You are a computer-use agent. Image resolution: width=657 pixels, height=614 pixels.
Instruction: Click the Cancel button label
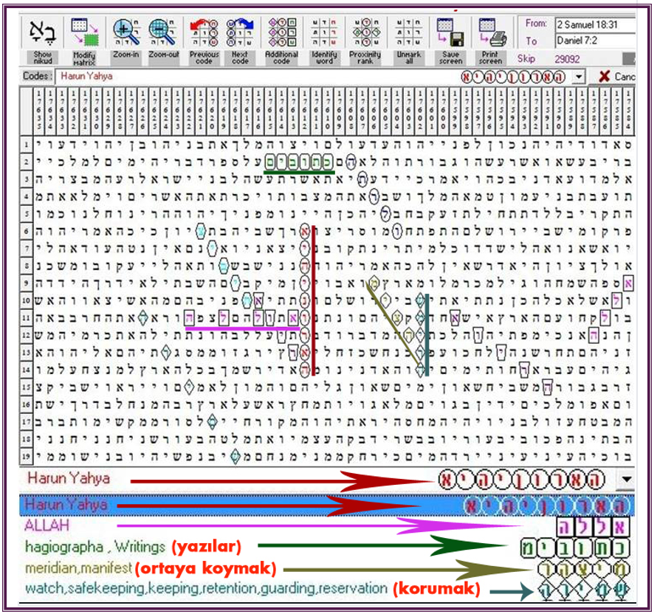tap(625, 77)
